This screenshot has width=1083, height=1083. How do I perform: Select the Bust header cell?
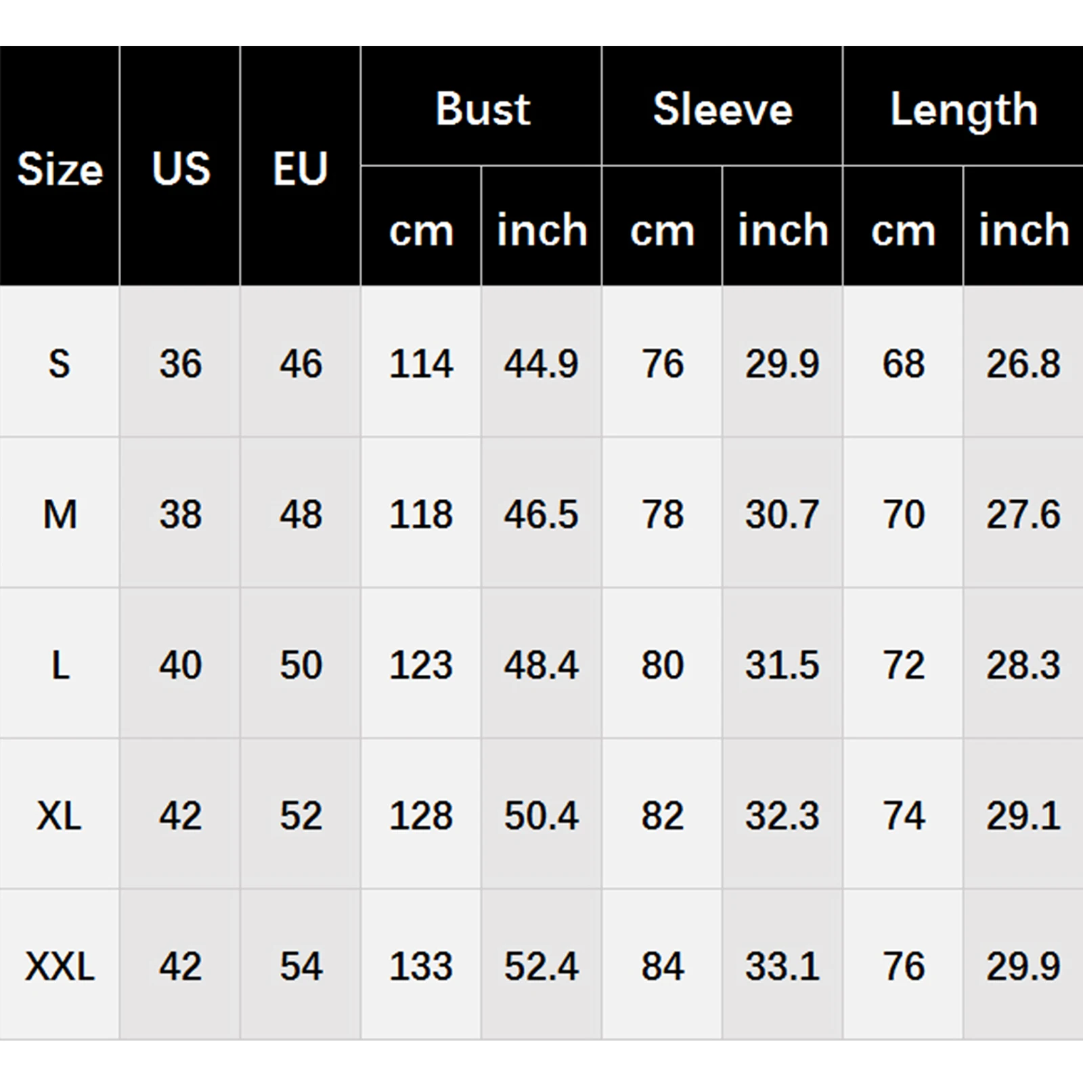point(482,108)
